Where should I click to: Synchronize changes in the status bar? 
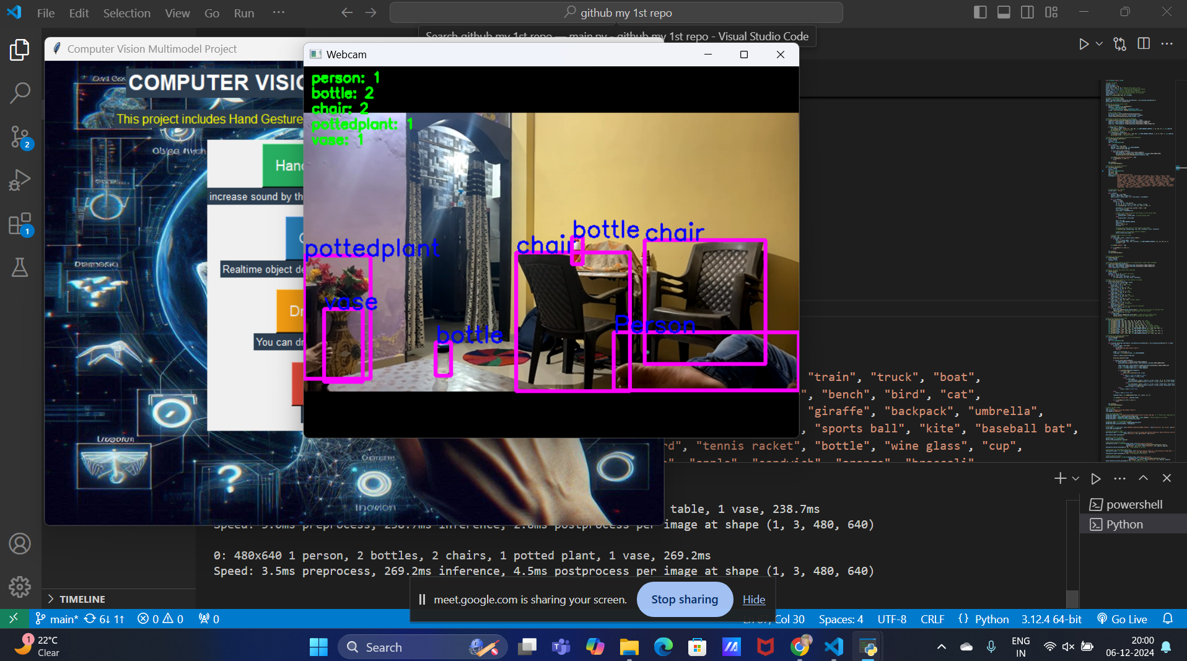point(104,619)
